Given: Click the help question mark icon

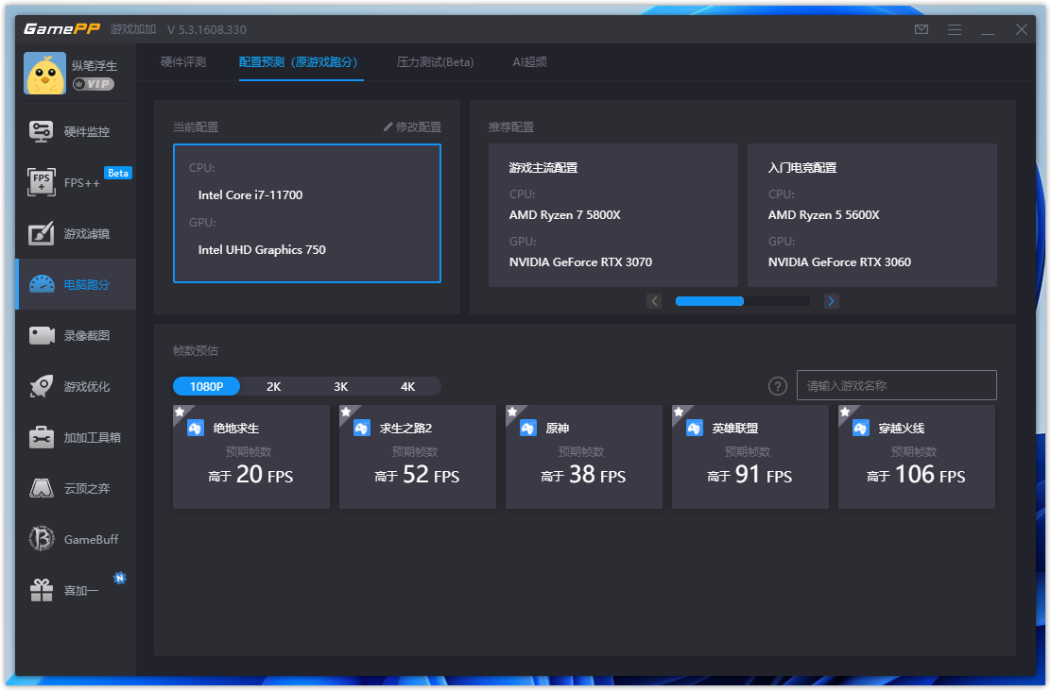Looking at the screenshot, I should pos(778,386).
